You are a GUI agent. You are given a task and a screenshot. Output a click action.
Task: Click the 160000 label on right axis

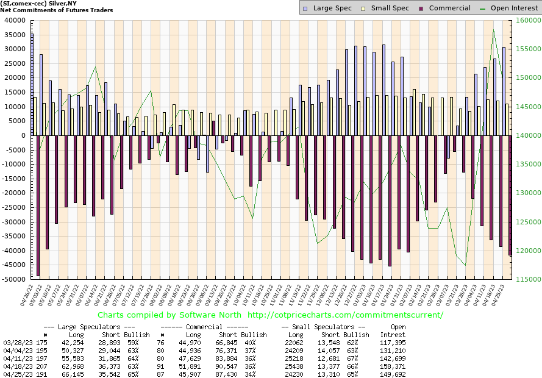pyautogui.click(x=528, y=20)
